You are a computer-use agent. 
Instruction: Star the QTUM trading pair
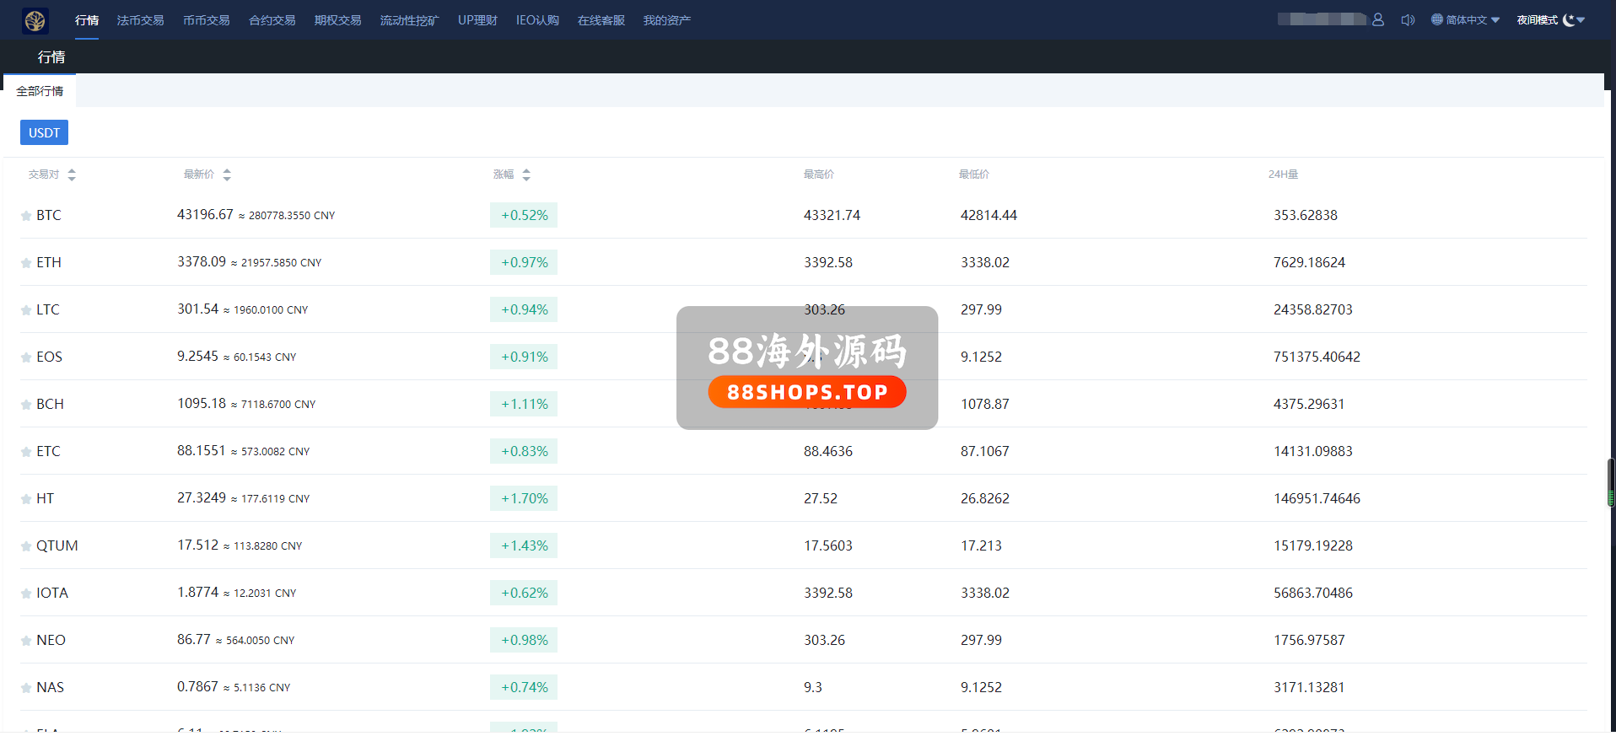26,546
